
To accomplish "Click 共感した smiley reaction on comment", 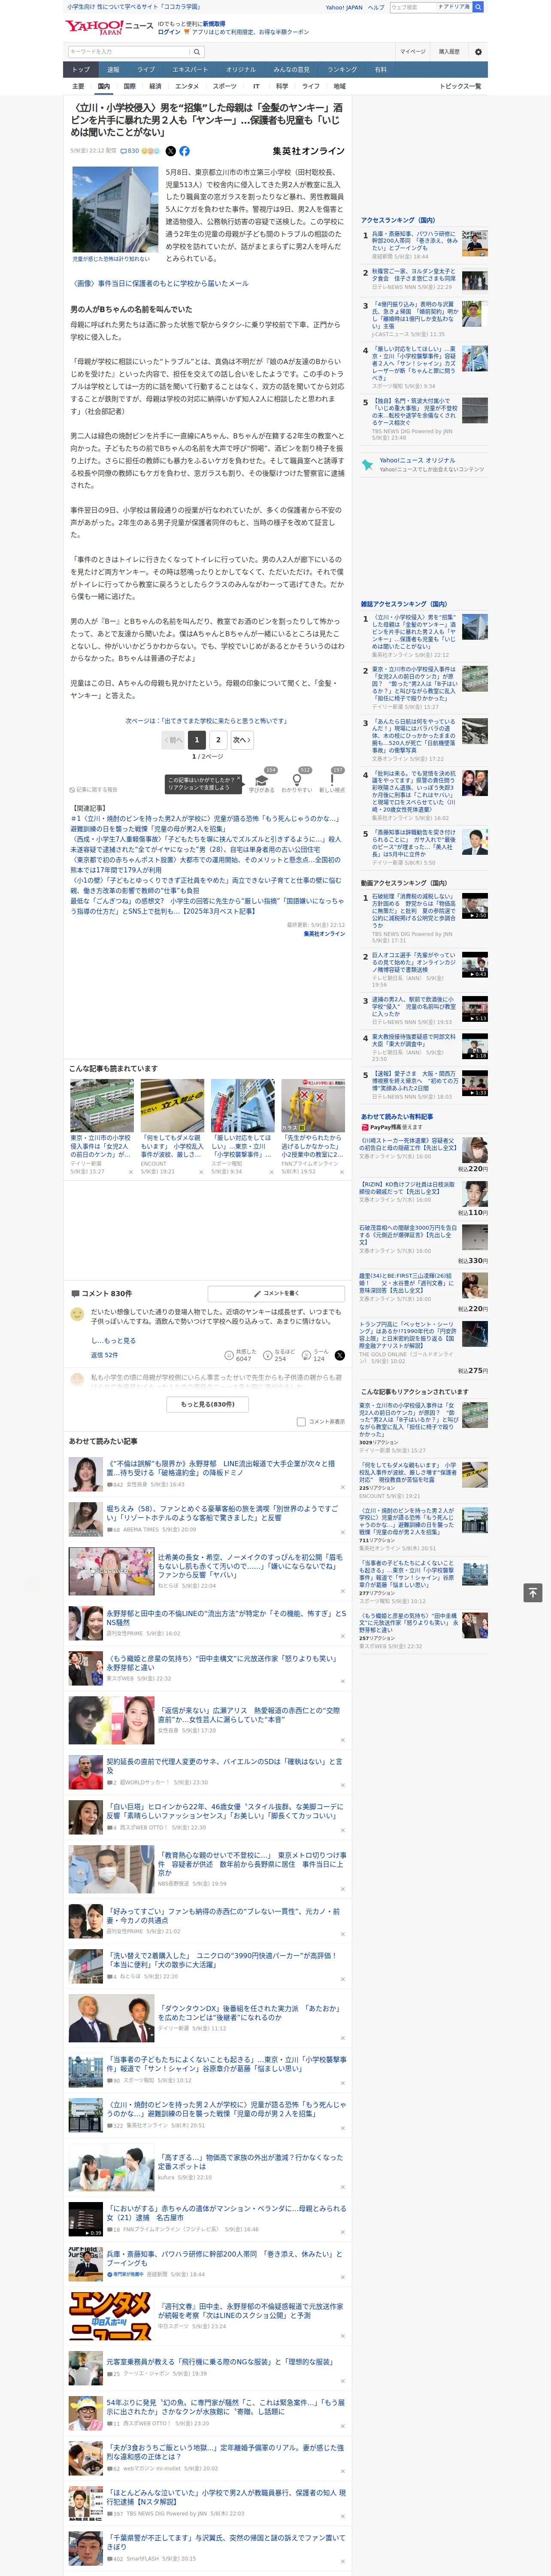I will pos(240,1356).
